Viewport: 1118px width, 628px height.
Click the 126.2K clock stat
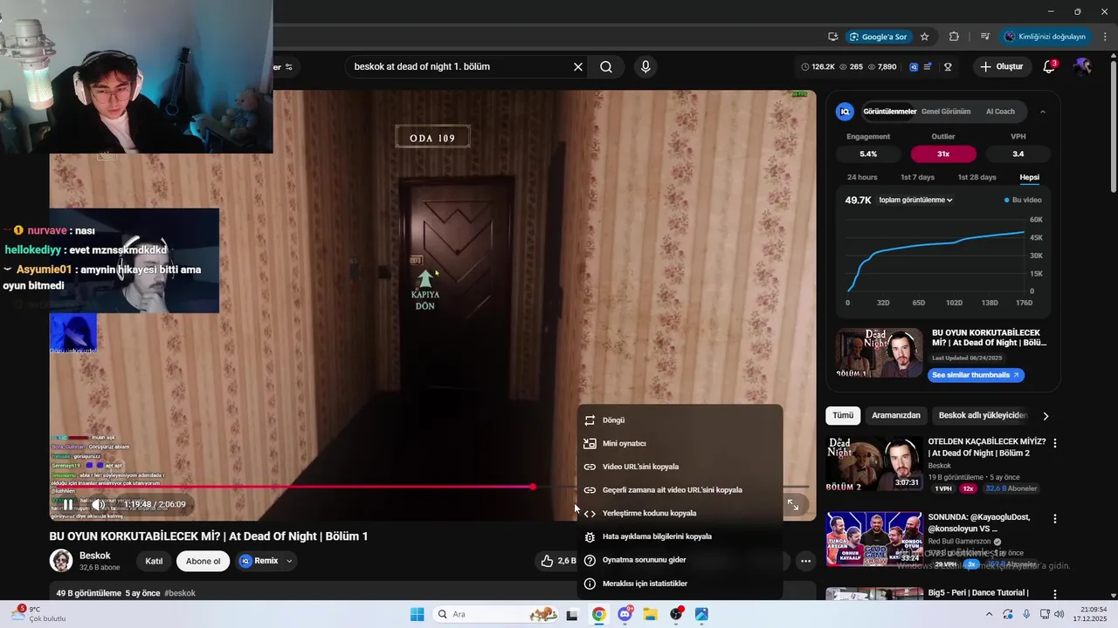[818, 66]
